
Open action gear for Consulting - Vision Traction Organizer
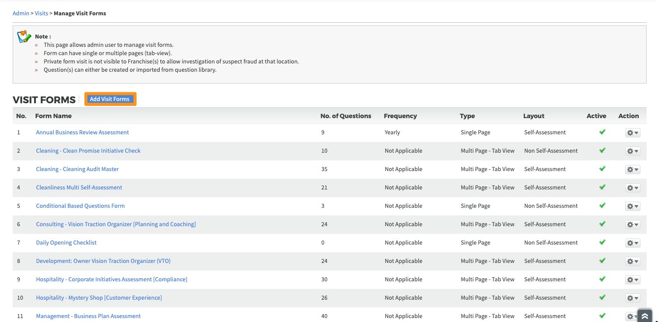(633, 224)
